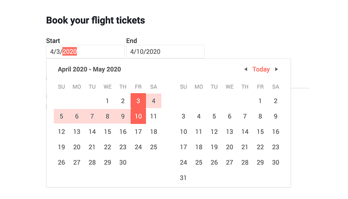Jump to Today in calendar
This screenshot has width=348, height=199.
(x=261, y=69)
